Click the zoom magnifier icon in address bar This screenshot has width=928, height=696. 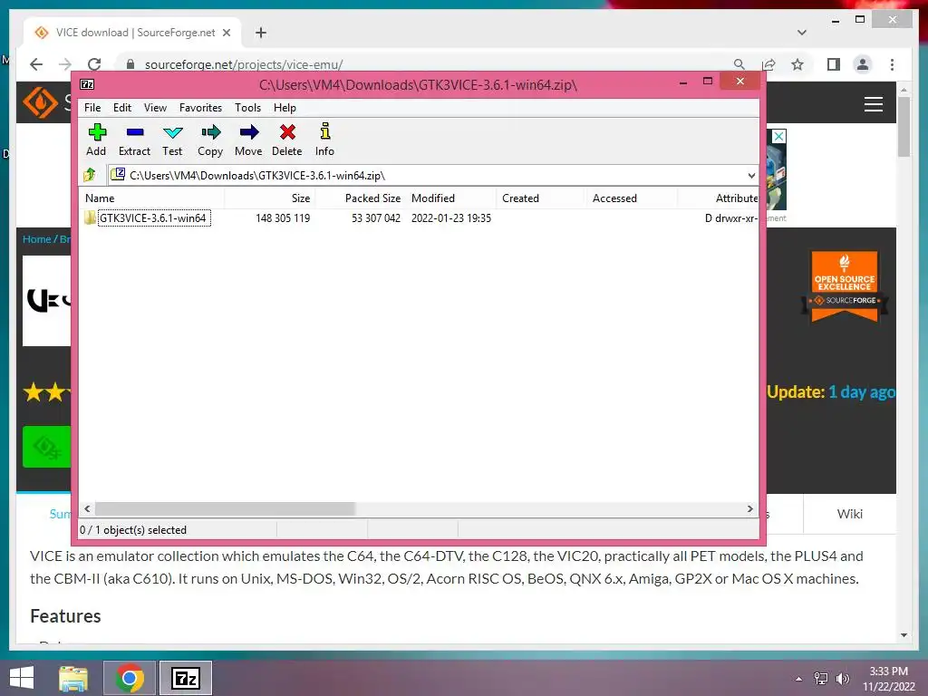[x=739, y=64]
